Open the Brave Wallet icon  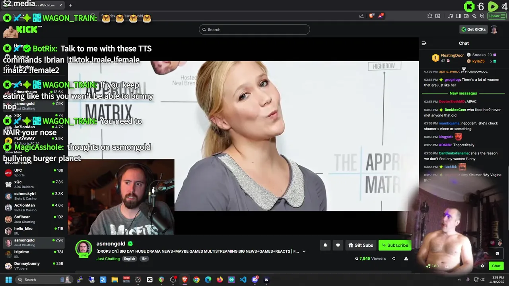(x=466, y=16)
